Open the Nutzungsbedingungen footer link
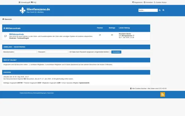This screenshot has height=116, width=185. (40, 93)
